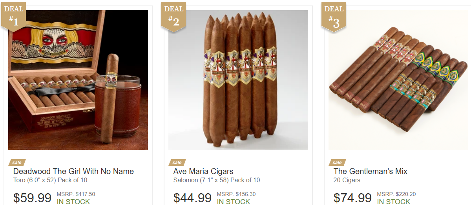Viewport: 471px width, 205px height.
Task: Open the Gentleman's Mix assorted cigars image
Action: point(398,80)
